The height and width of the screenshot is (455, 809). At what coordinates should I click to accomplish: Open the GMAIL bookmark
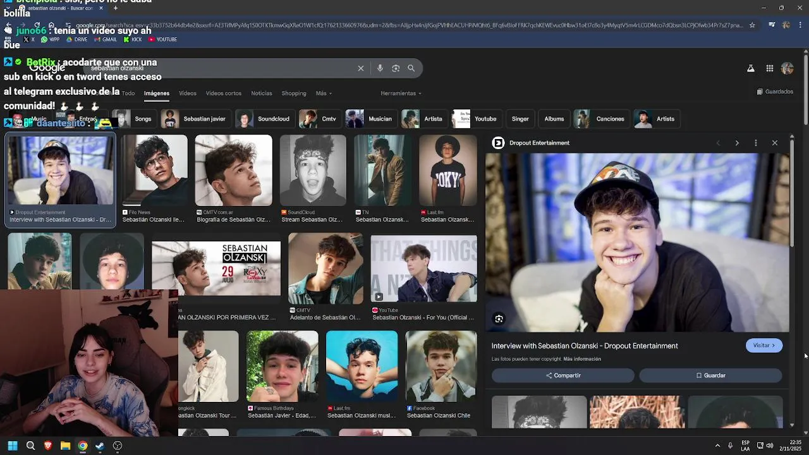click(x=106, y=39)
